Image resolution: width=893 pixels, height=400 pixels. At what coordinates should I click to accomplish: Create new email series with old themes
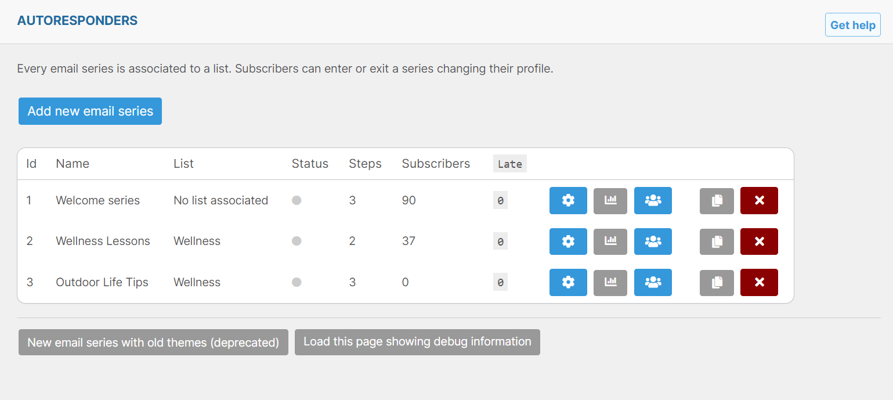153,343
